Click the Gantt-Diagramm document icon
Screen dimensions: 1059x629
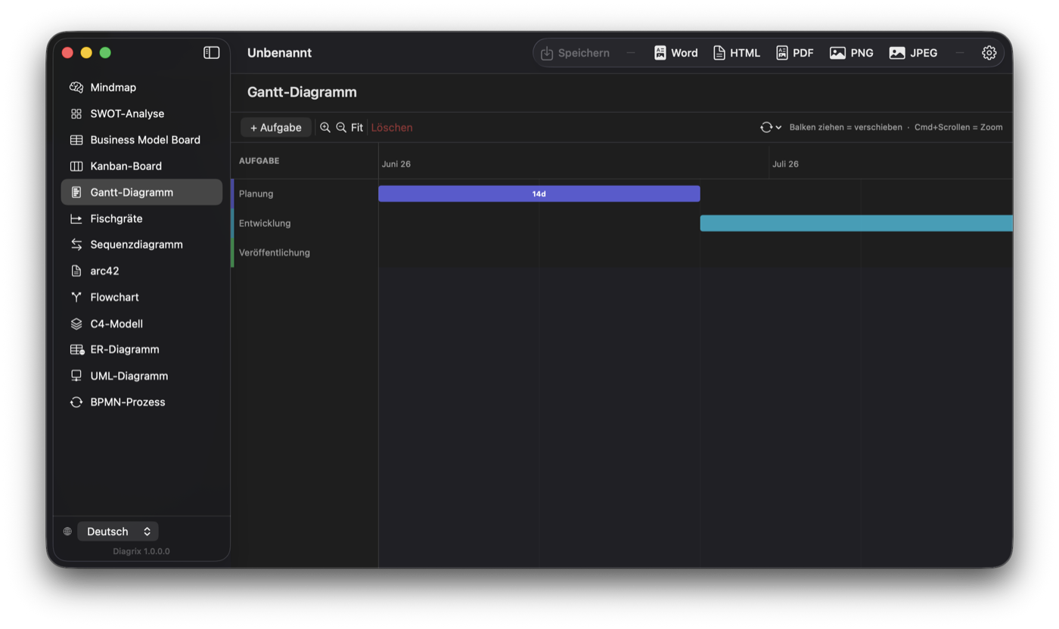(76, 192)
